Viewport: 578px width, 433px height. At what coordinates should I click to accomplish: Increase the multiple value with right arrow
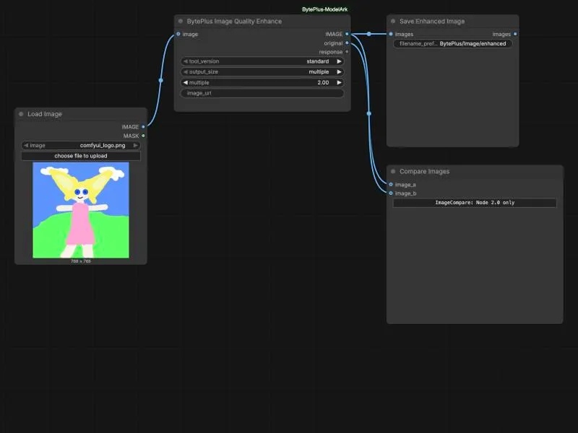point(339,82)
